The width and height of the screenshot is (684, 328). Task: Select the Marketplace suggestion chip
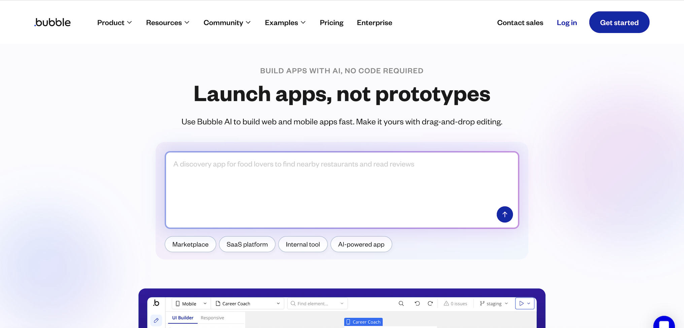pyautogui.click(x=190, y=244)
